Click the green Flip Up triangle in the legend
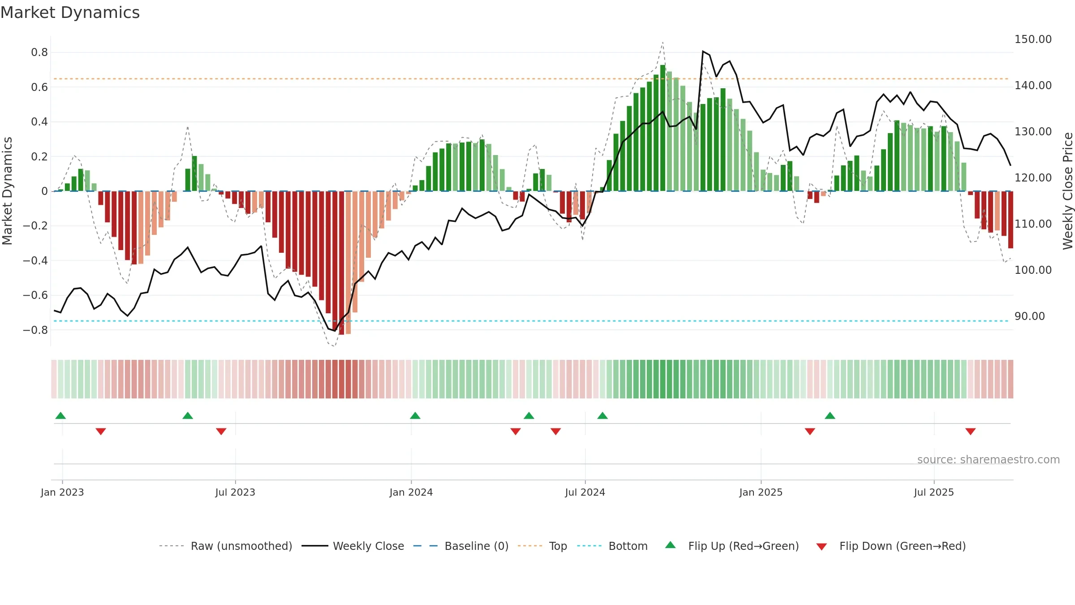Image resolution: width=1075 pixels, height=605 pixels. point(671,545)
